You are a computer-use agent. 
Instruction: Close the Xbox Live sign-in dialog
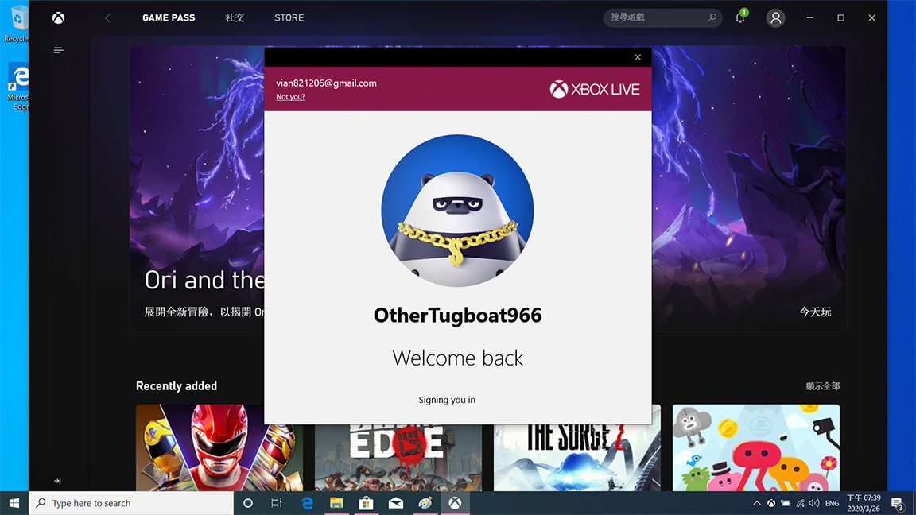[638, 57]
